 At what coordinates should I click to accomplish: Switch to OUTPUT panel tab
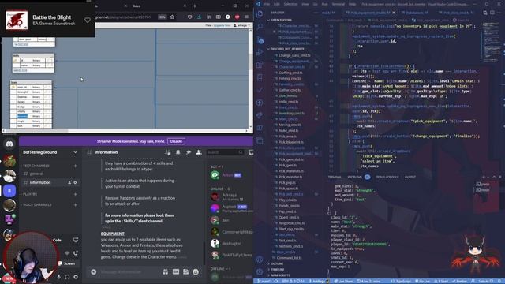coord(410,177)
